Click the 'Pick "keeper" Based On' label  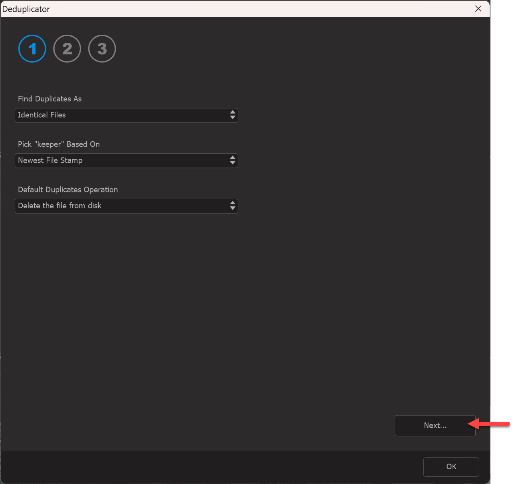(x=59, y=144)
